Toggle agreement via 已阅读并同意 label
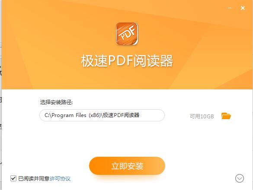 tap(34, 179)
